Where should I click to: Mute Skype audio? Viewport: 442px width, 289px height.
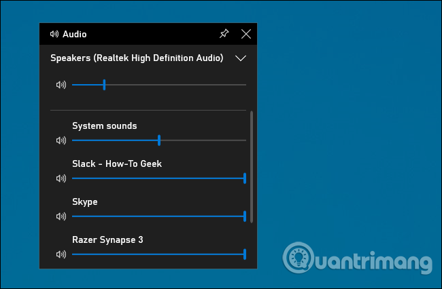point(61,216)
